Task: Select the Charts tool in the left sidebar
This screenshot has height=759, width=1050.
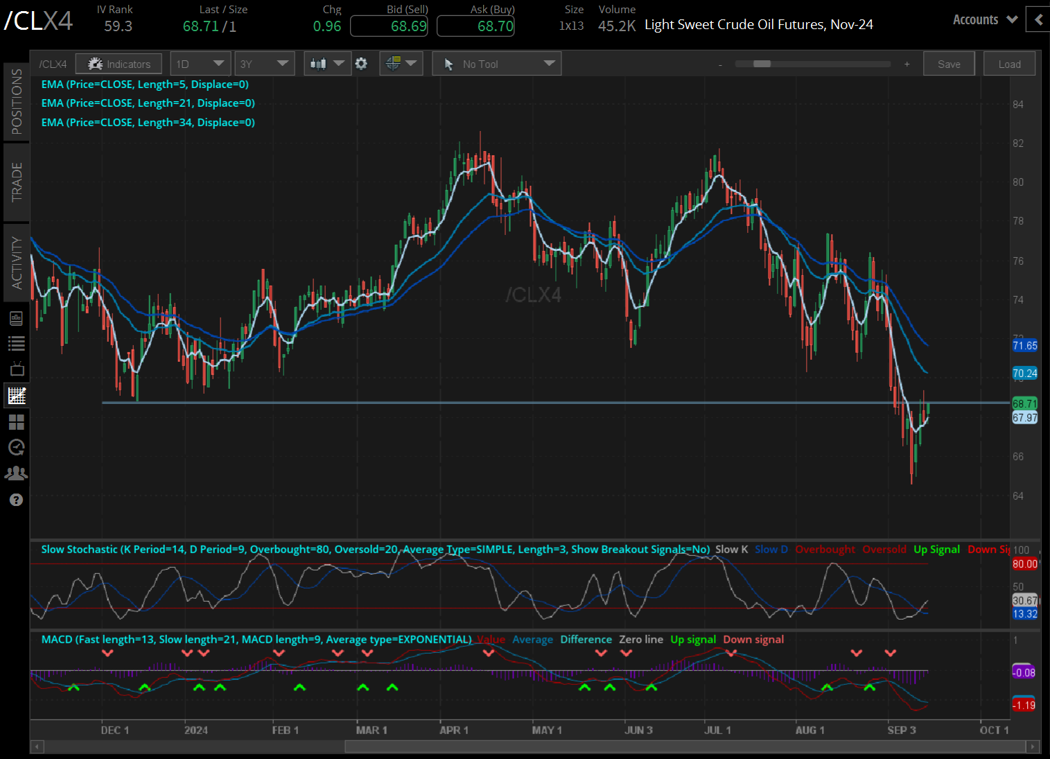Action: (x=16, y=395)
